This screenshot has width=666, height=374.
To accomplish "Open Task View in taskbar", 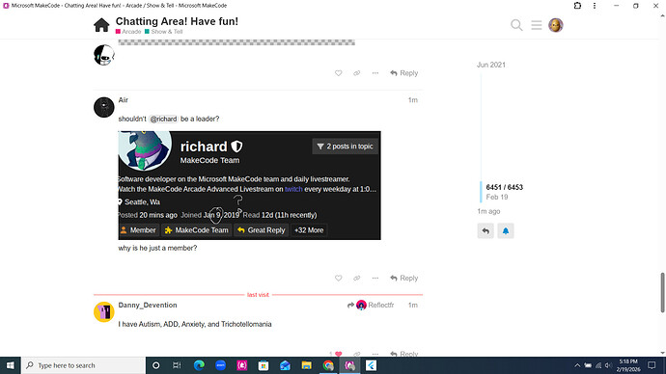I will [x=177, y=365].
